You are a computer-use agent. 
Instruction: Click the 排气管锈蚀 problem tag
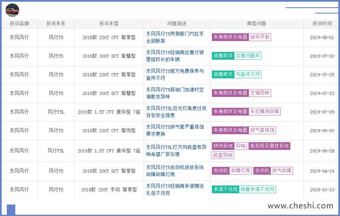(x=262, y=130)
